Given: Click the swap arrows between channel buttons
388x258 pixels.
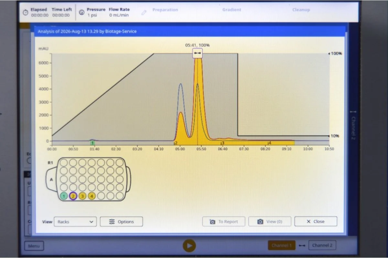Looking at the screenshot, I should (x=302, y=246).
